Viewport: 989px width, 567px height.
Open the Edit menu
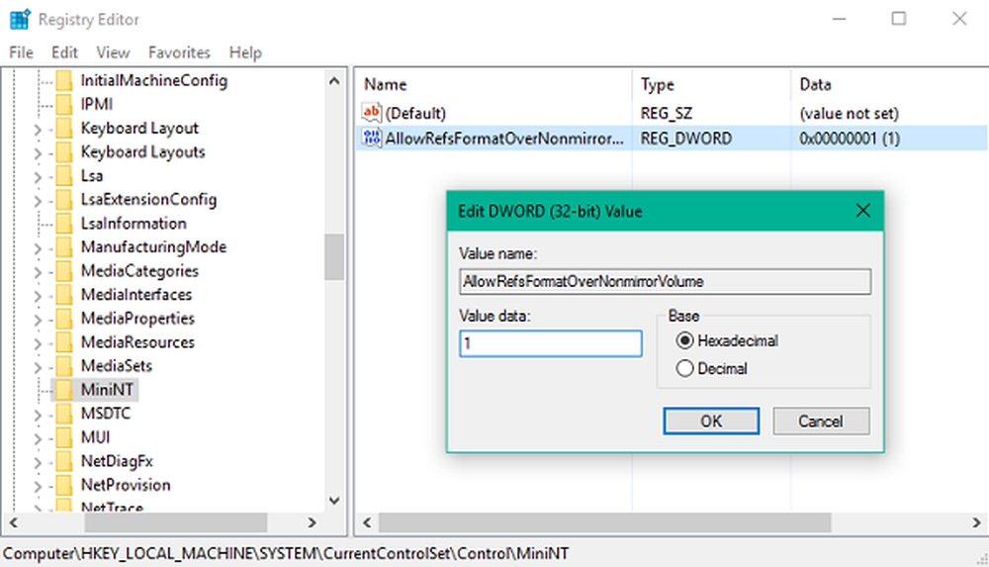[x=64, y=52]
